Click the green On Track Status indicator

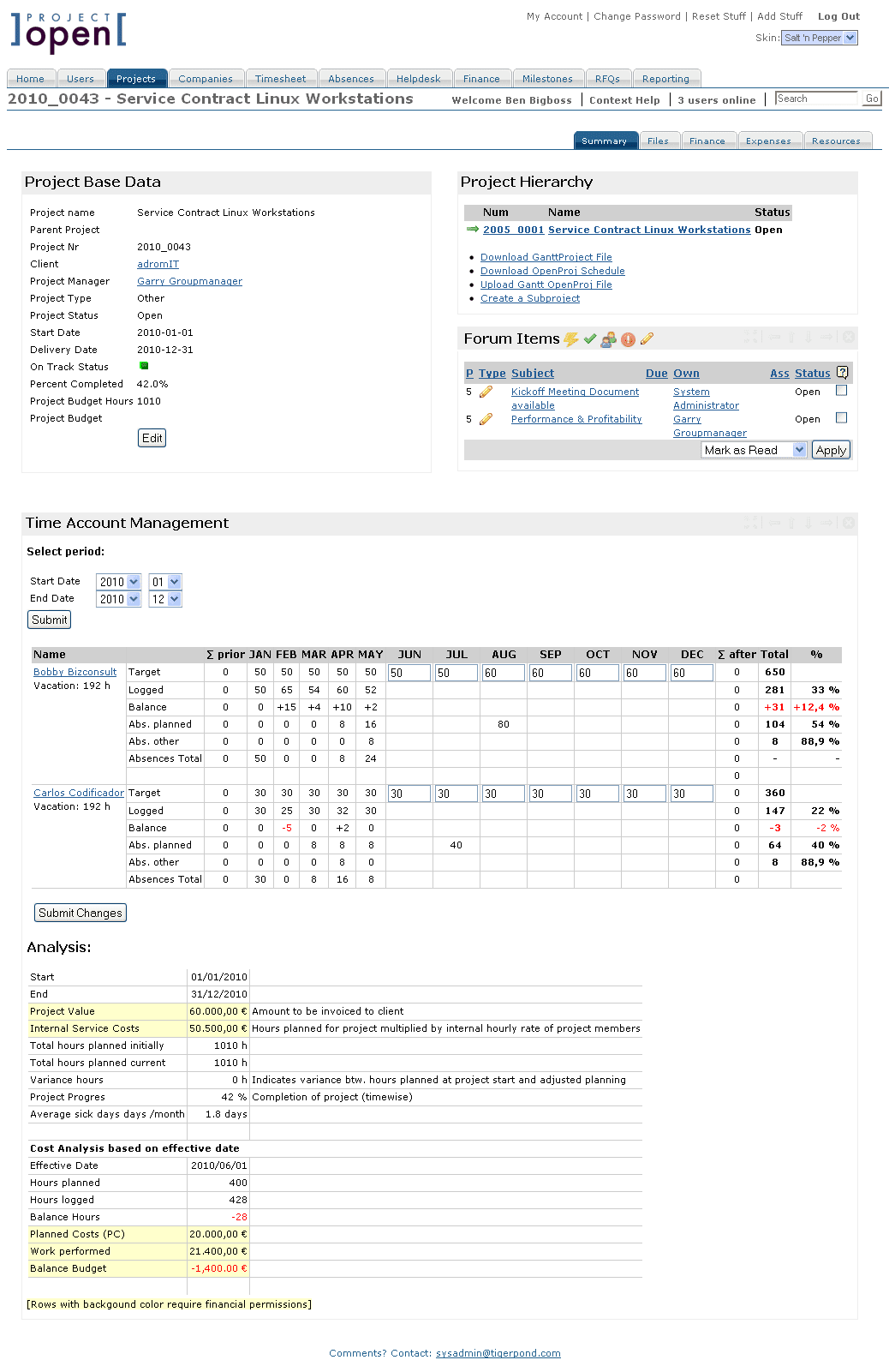click(144, 366)
